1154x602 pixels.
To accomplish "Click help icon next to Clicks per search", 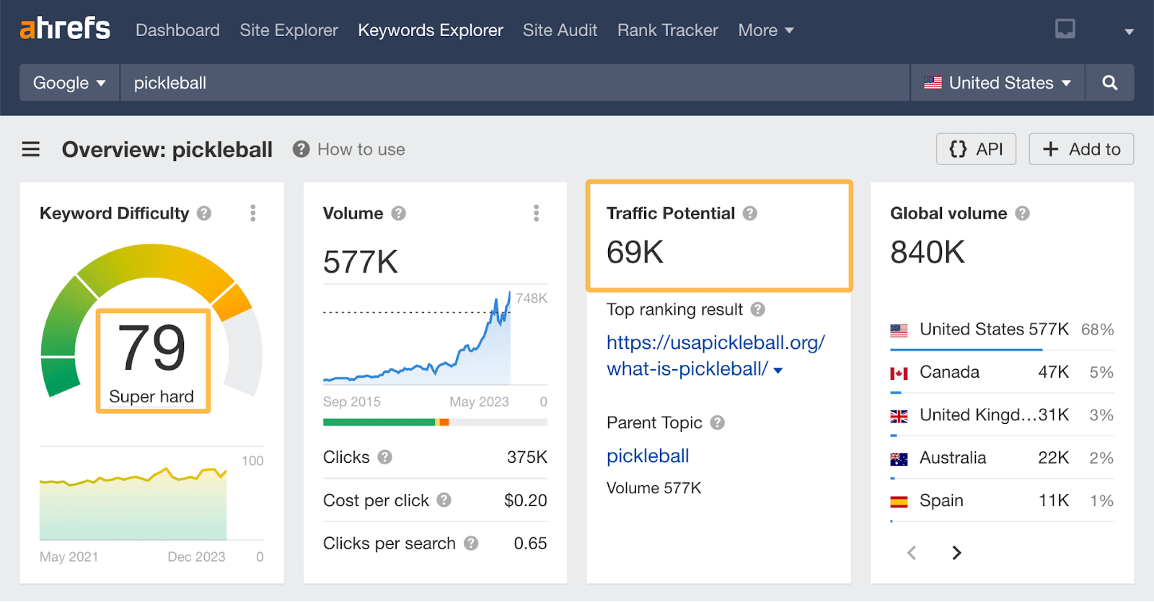I will (471, 543).
